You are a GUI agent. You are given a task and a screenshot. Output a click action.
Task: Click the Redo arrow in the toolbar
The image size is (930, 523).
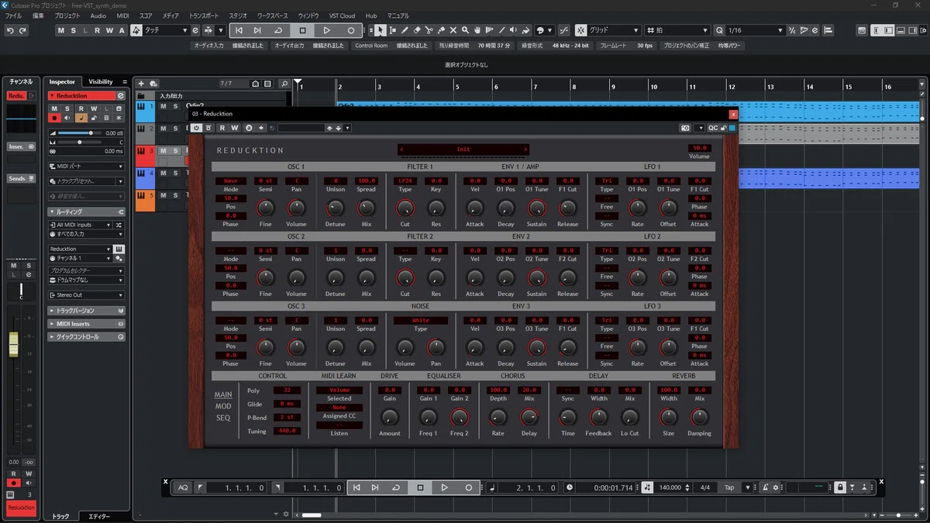click(22, 30)
